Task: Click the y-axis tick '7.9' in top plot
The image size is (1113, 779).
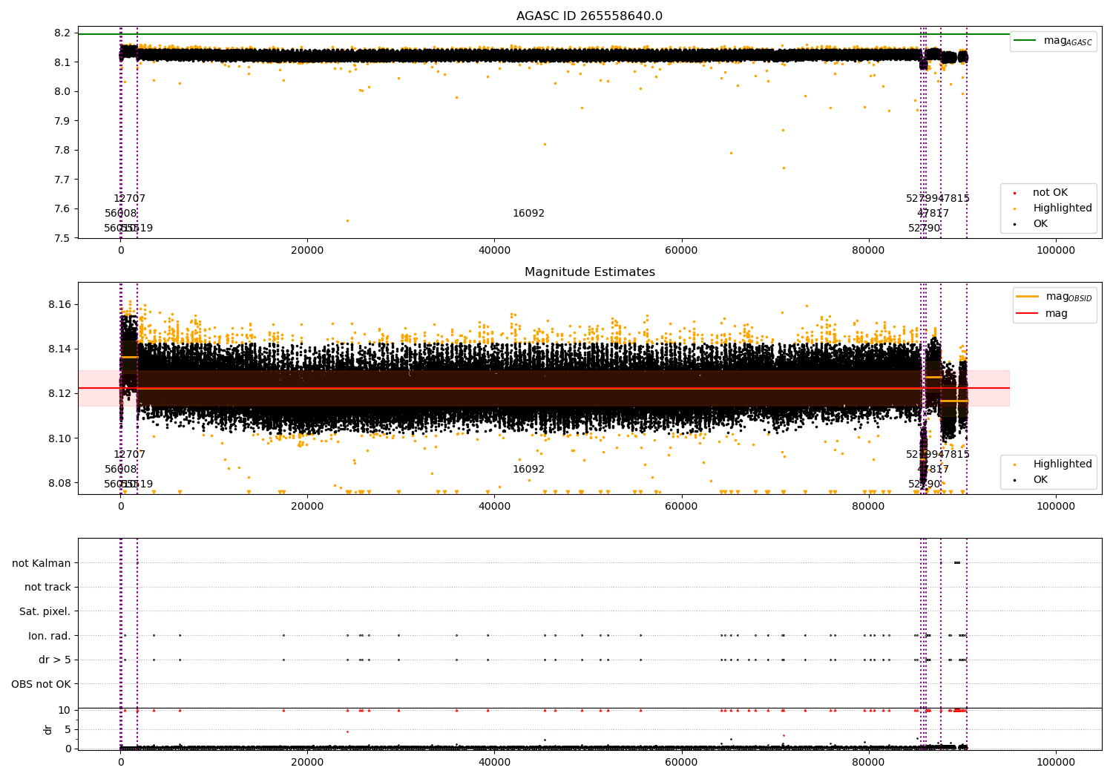Action: (x=62, y=121)
